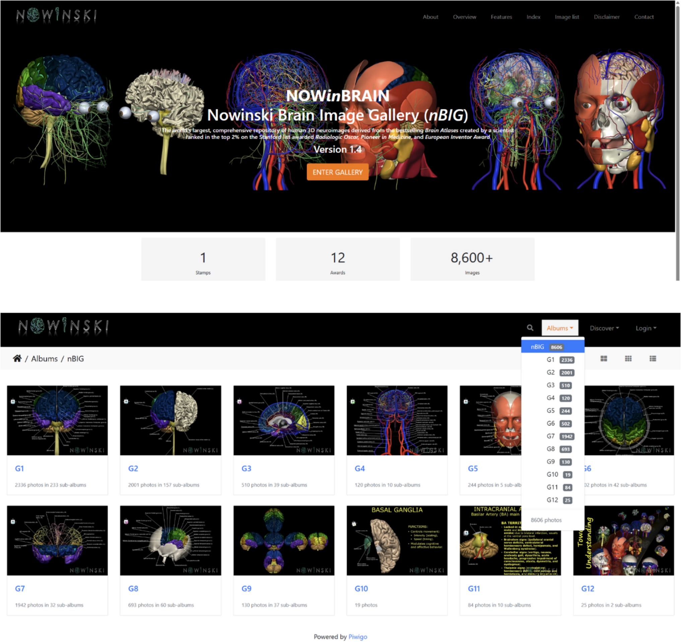Switch to list view layout
This screenshot has height=642, width=681.
point(653,359)
